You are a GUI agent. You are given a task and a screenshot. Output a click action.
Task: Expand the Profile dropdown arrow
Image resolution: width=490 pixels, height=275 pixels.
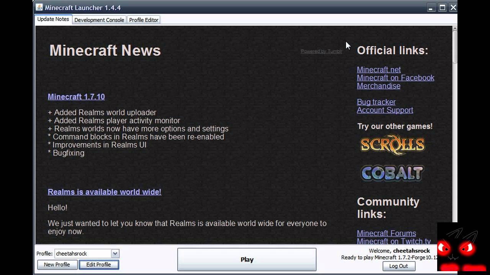[115, 254]
